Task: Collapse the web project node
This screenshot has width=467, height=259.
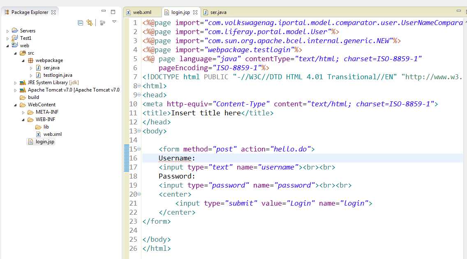Action: click(x=8, y=46)
